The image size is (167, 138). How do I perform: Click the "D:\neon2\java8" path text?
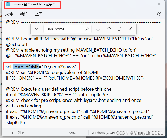click(59, 67)
